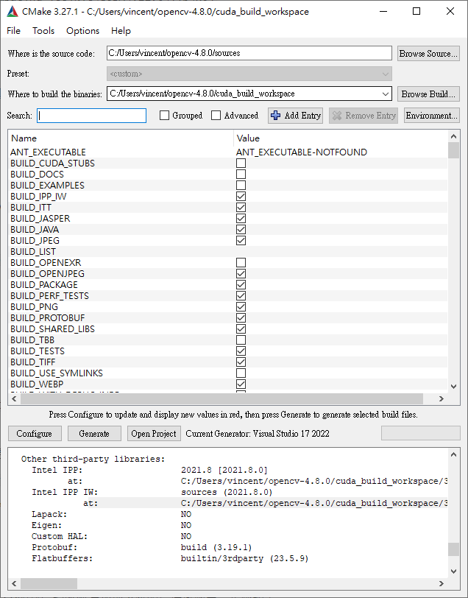Click the Environment button
Image resolution: width=468 pixels, height=598 pixels.
(x=432, y=116)
